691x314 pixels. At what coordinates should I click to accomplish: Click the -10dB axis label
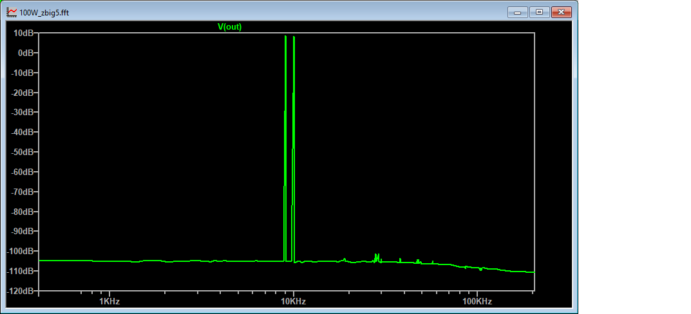[x=23, y=73]
